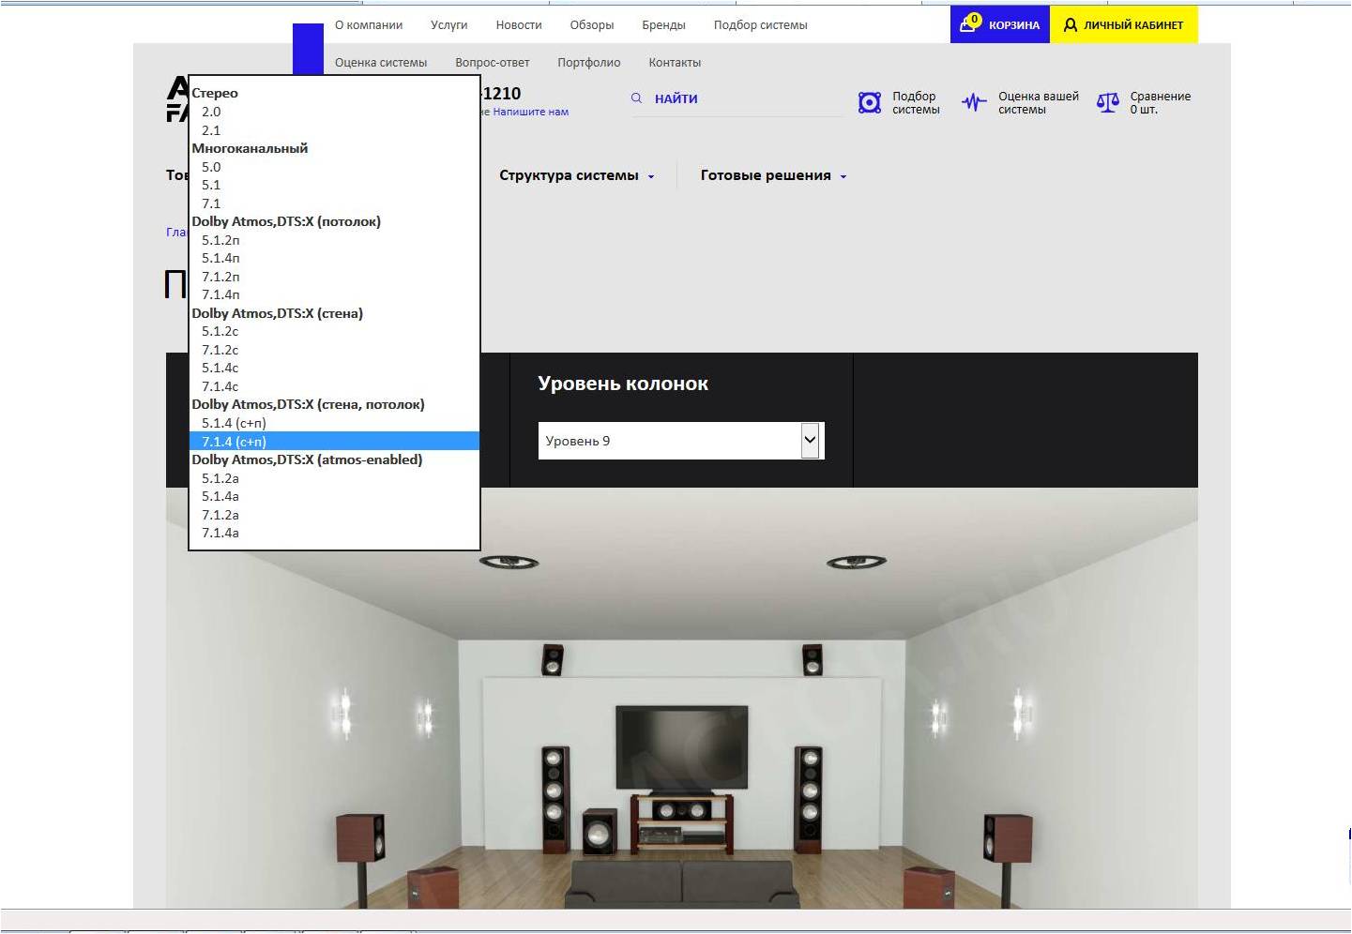This screenshot has height=934, width=1352.
Task: Open the Портфолио page
Action: pos(589,63)
